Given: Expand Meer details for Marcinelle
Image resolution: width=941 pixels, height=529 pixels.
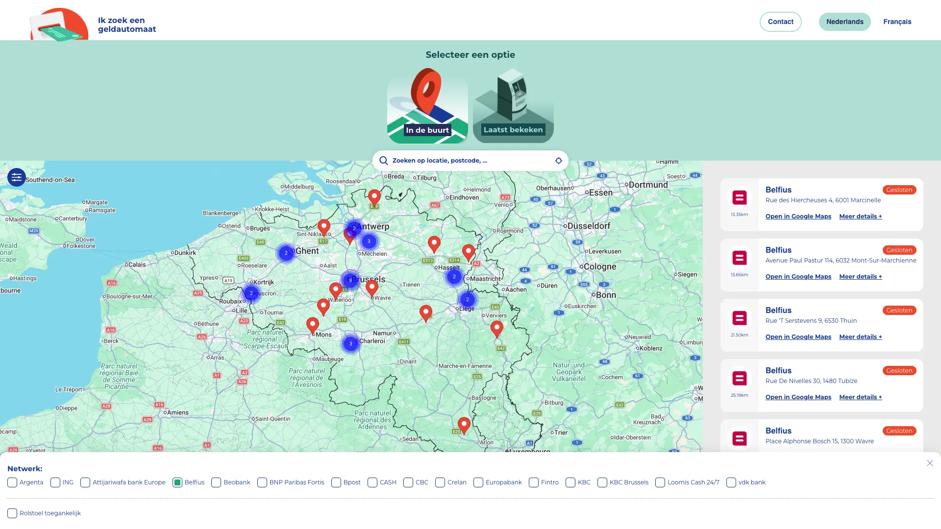Looking at the screenshot, I should [860, 216].
